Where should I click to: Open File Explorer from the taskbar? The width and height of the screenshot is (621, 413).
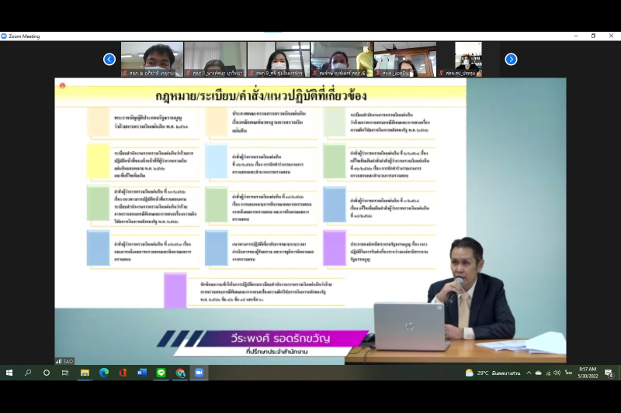(85, 373)
